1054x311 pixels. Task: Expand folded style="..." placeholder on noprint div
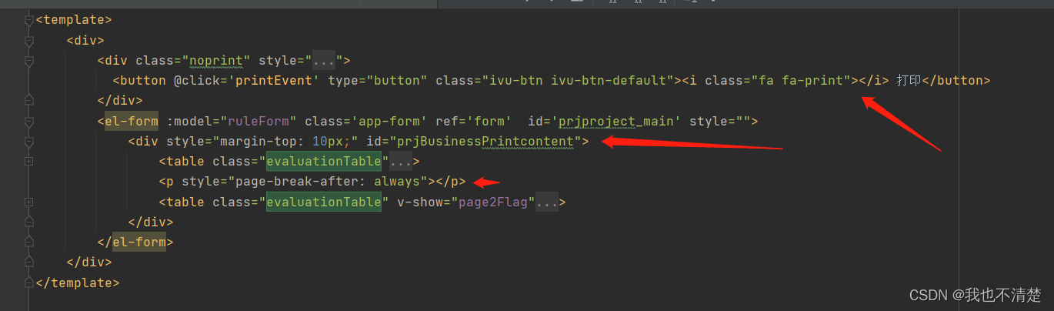[x=323, y=61]
